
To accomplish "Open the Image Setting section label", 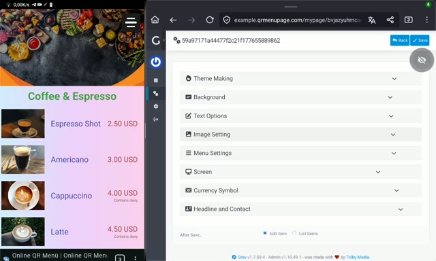I will 212,135.
